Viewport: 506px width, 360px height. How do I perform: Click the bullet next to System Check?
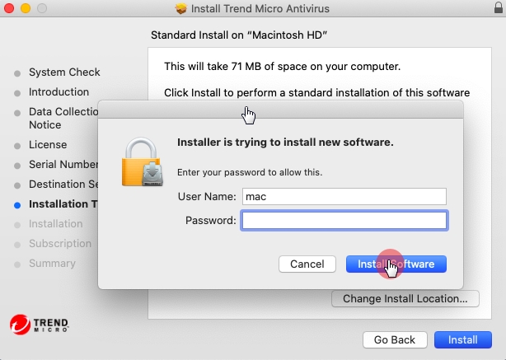pyautogui.click(x=17, y=73)
